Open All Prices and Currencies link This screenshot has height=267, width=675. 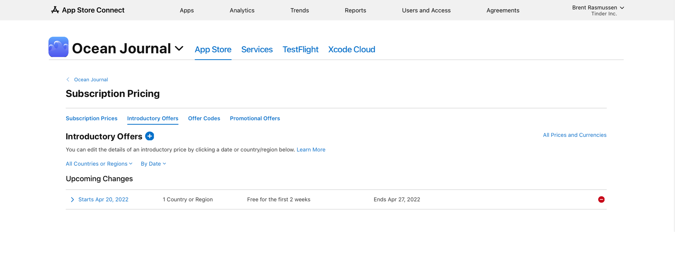(x=574, y=135)
